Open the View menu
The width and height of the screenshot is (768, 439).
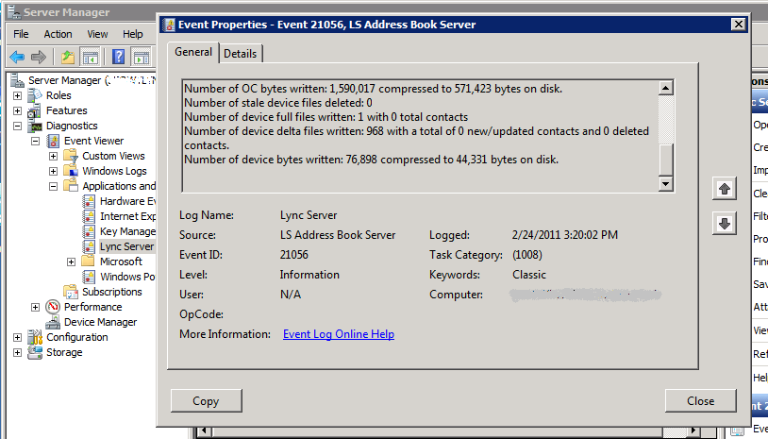pyautogui.click(x=97, y=34)
